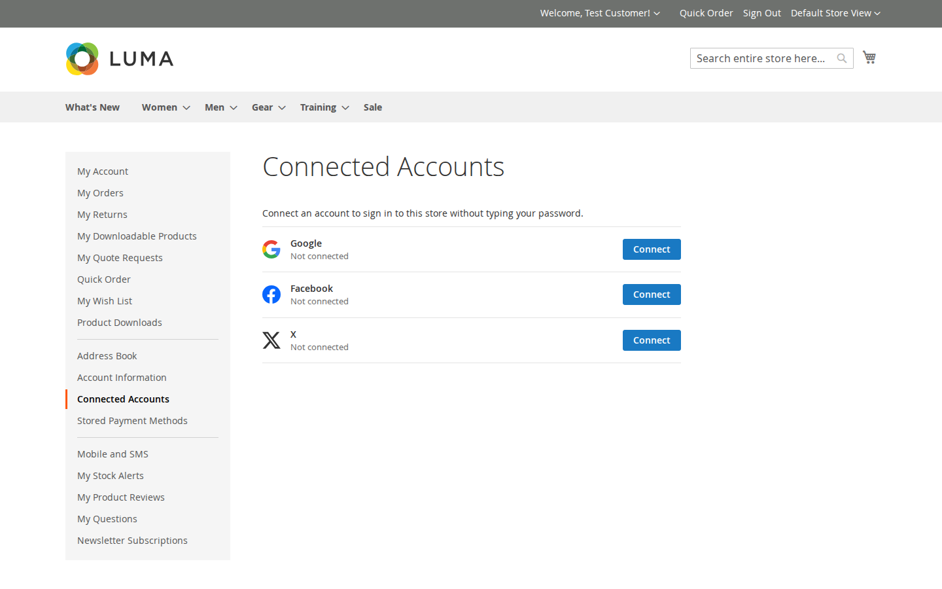
Task: Open My Stock Alerts
Action: coord(111,476)
